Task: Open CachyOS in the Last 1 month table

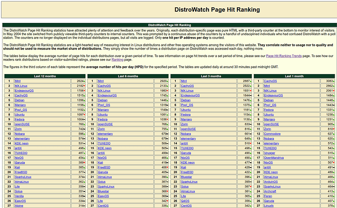Action: tap(271, 81)
